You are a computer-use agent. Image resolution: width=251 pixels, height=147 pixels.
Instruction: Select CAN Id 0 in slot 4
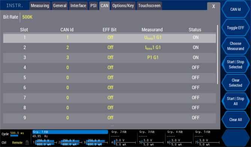pyautogui.click(x=68, y=67)
